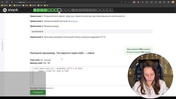Click inside the code editor line 2
Image resolution: width=176 pixels, height=99 pixels.
(x=53, y=71)
